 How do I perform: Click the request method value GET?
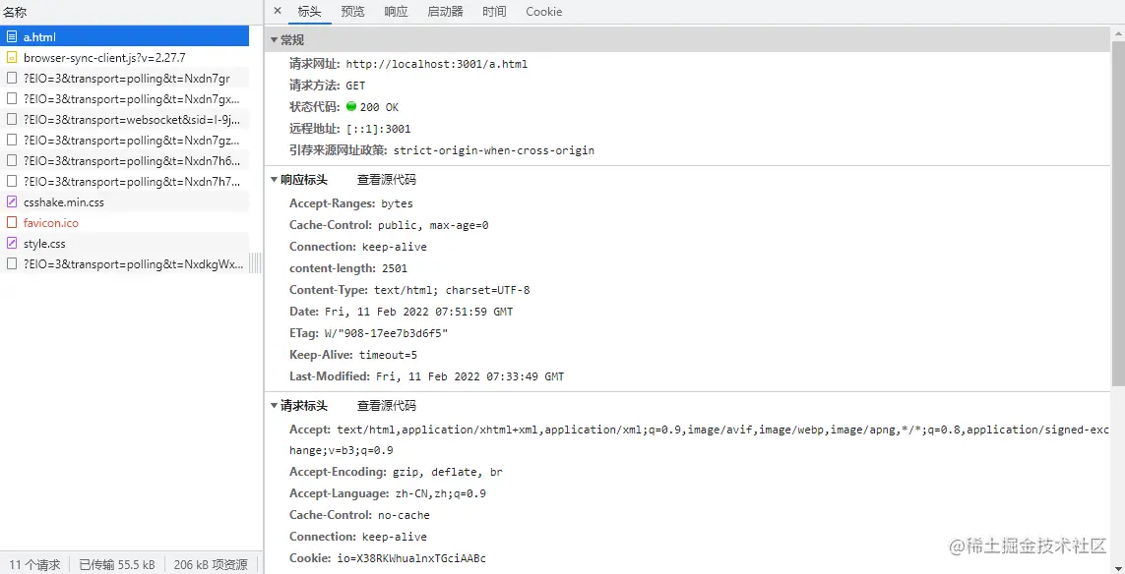point(355,86)
